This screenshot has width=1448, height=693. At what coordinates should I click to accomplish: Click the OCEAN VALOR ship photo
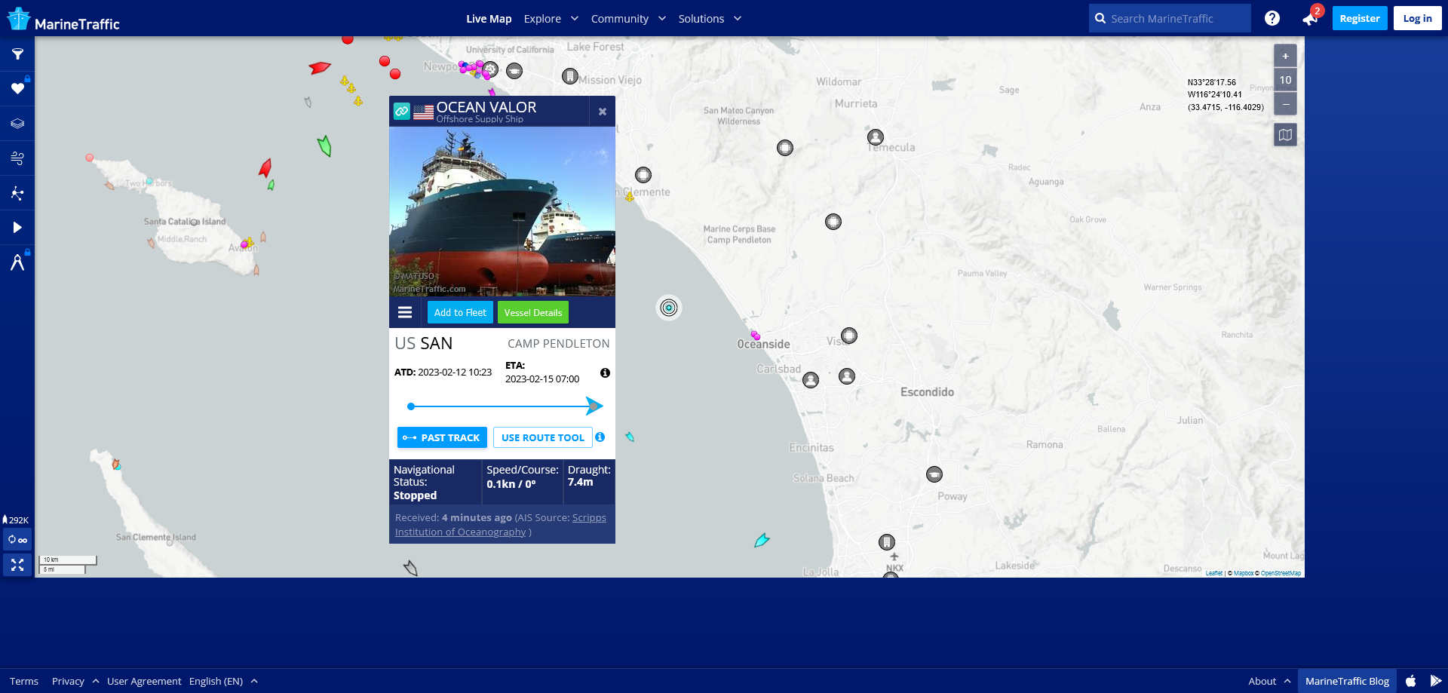(x=502, y=211)
